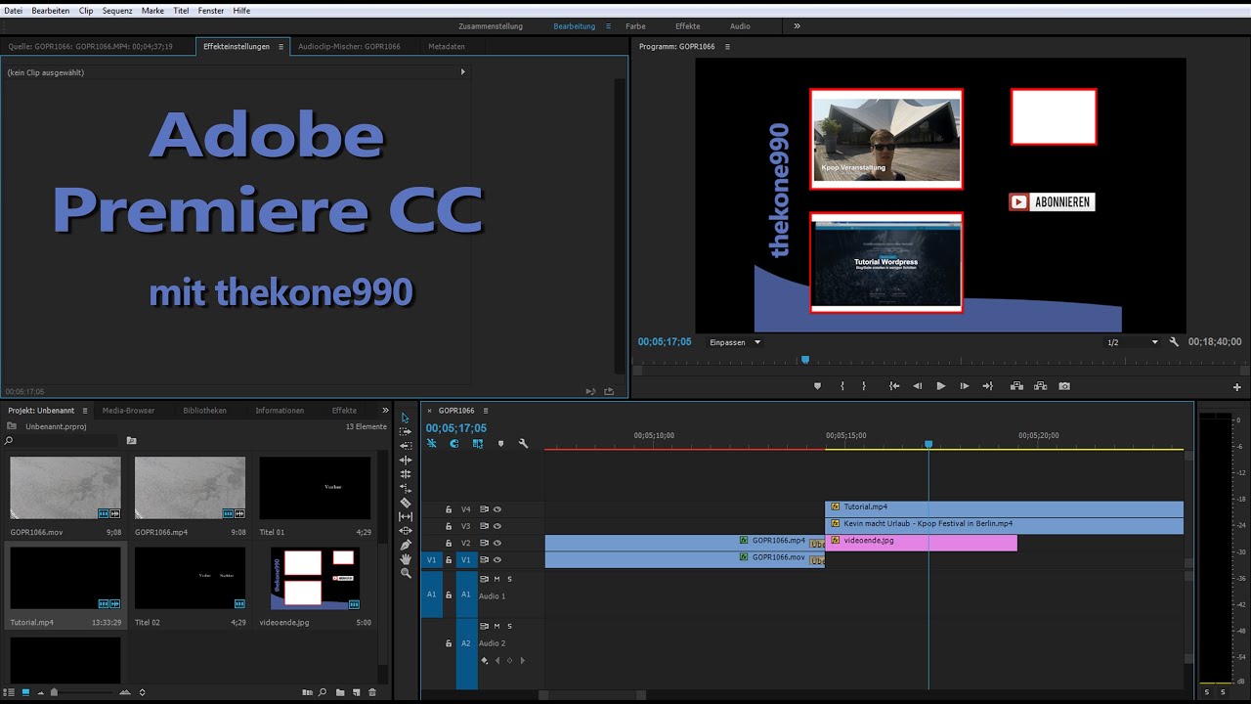Mark Out point in Program monitor
The width and height of the screenshot is (1251, 704).
click(864, 386)
